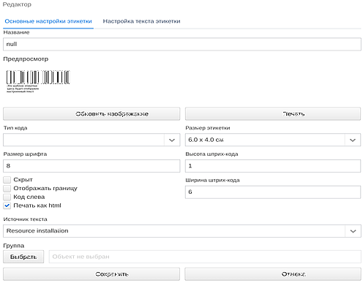Click the Название input field
The height and width of the screenshot is (283, 363).
tap(182, 44)
